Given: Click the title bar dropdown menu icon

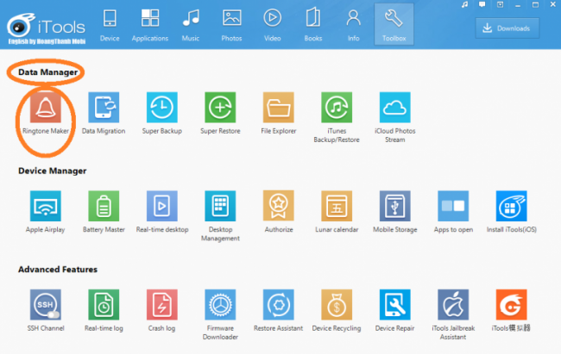Looking at the screenshot, I should (501, 4).
